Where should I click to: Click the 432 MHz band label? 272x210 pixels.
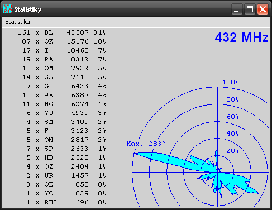241,37
